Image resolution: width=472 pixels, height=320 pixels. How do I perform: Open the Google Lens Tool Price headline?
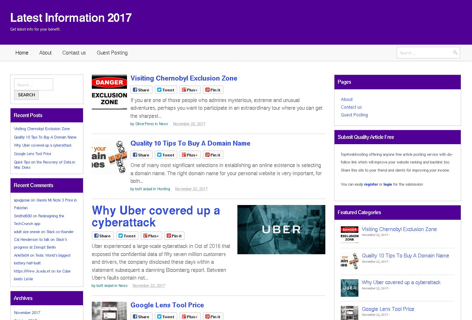(x=167, y=305)
